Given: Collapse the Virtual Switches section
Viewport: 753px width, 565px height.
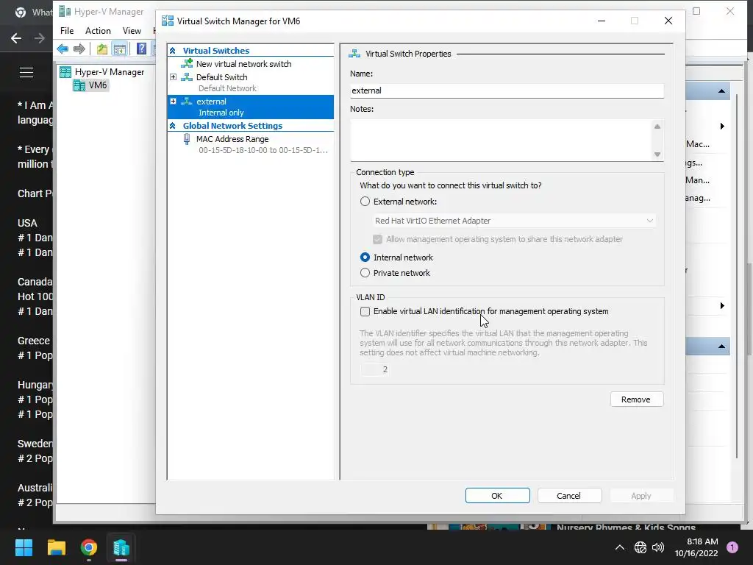Looking at the screenshot, I should tap(172, 51).
